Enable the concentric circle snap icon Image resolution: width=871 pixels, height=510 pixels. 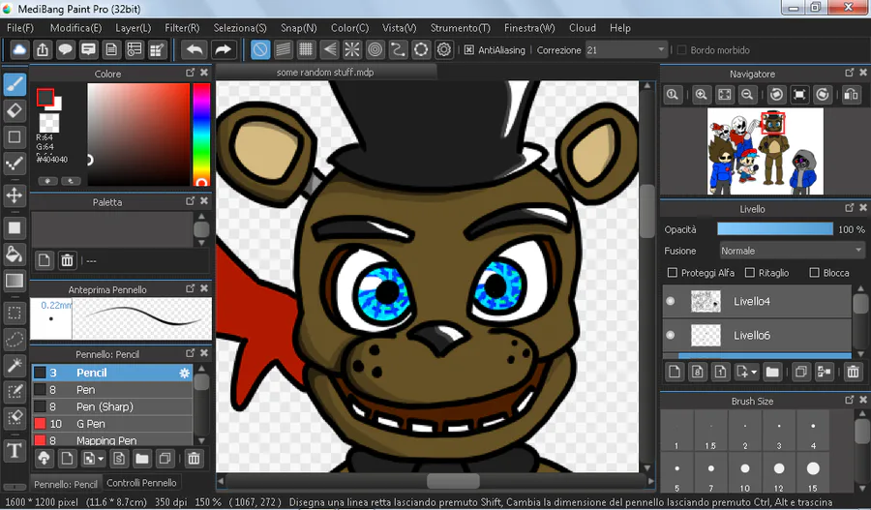click(375, 49)
